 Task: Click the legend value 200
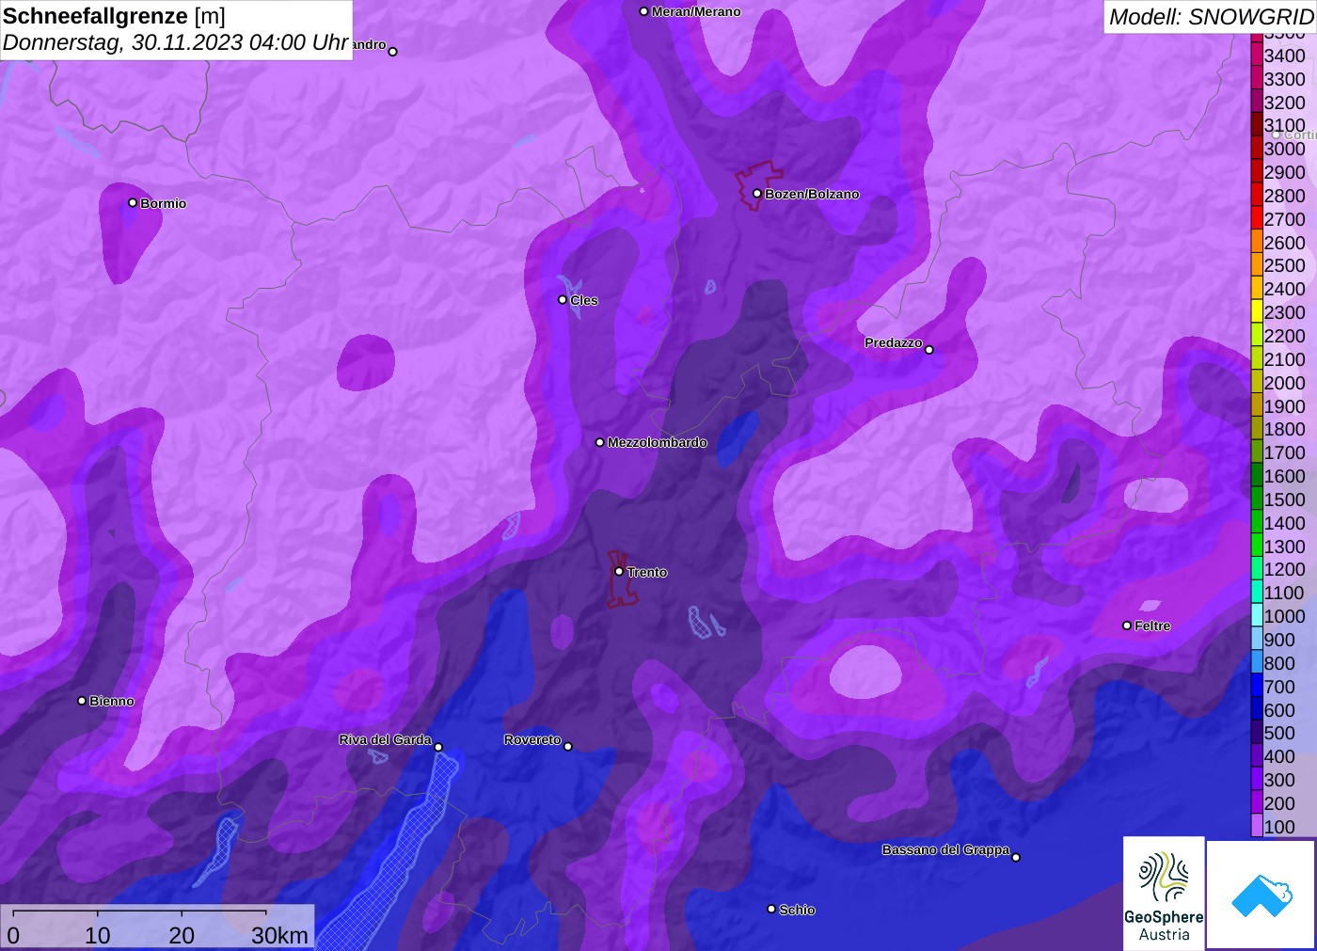[x=1279, y=803]
